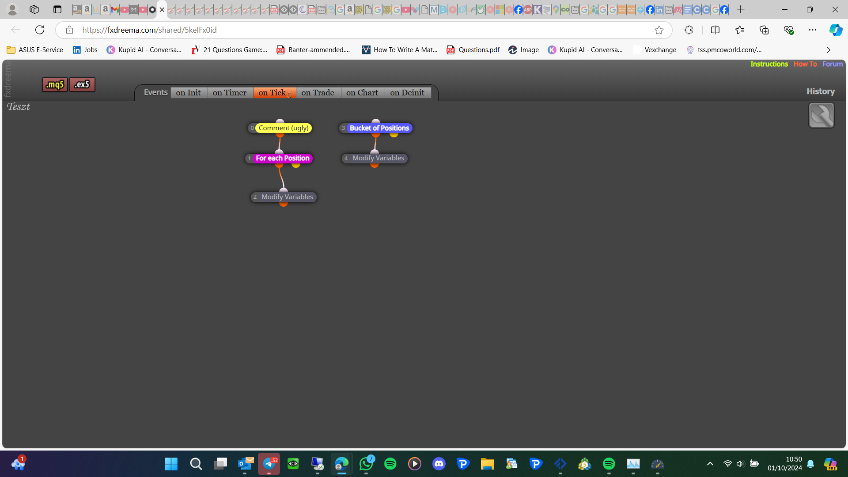Open Browser essentials heart icon
The width and height of the screenshot is (848, 477).
click(x=788, y=30)
